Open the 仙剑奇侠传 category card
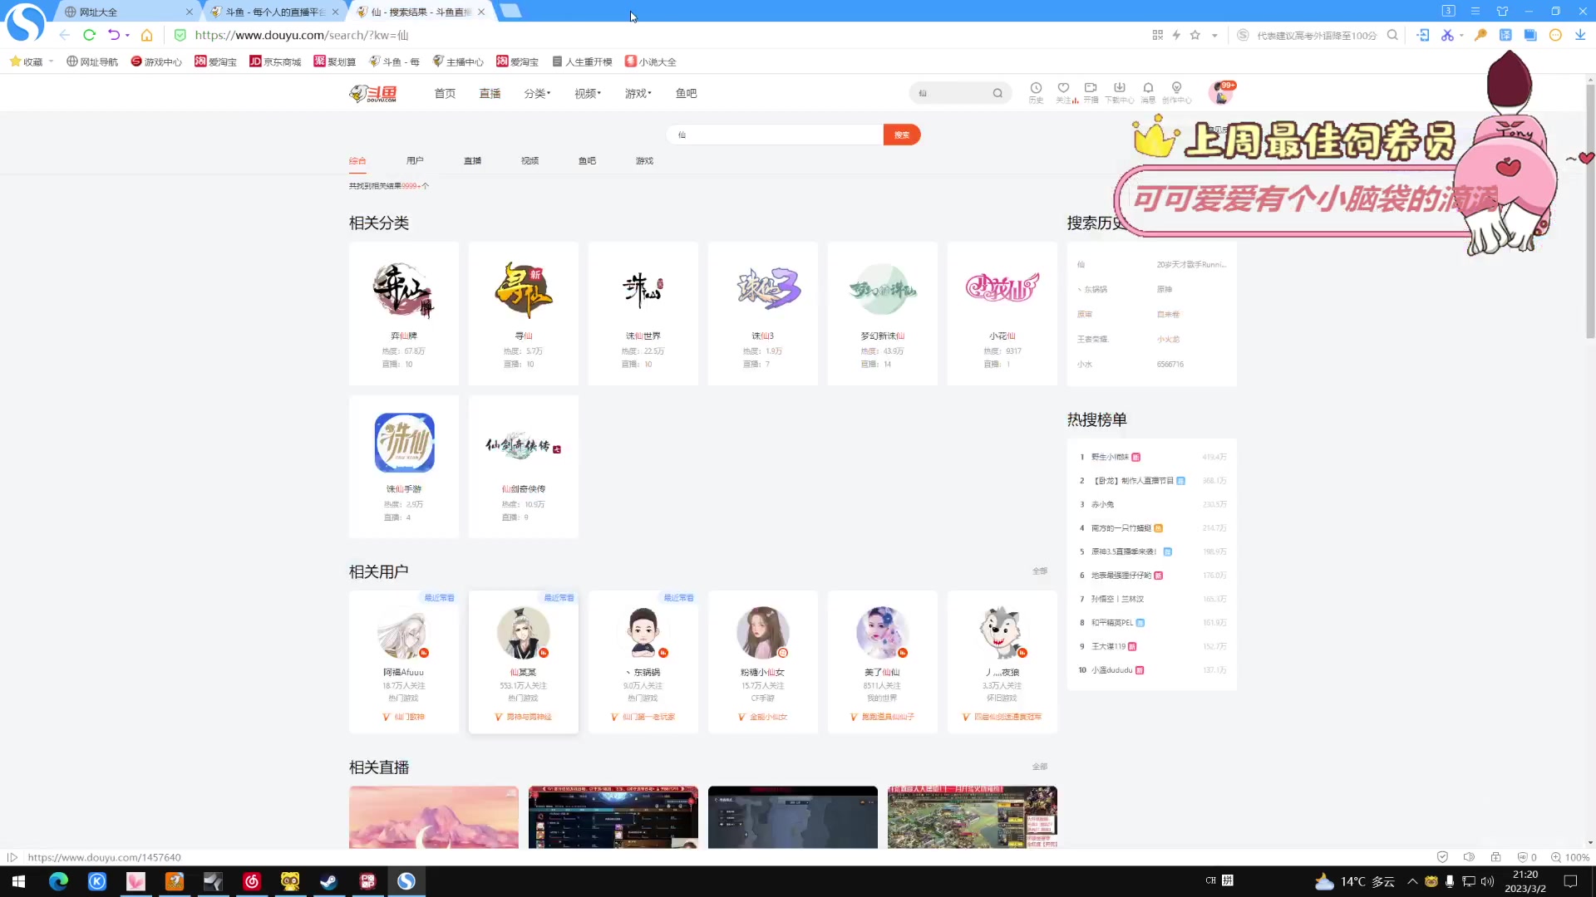This screenshot has height=897, width=1596. click(524, 467)
